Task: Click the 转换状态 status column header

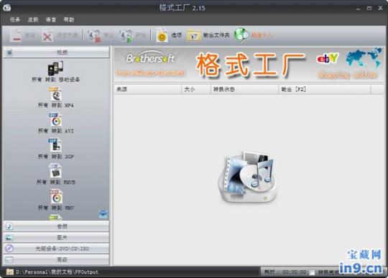Action: (244, 89)
